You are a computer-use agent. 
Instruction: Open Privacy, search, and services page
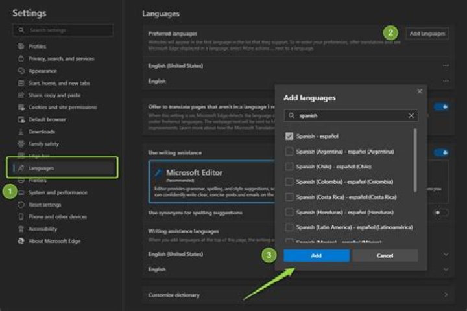(x=62, y=58)
